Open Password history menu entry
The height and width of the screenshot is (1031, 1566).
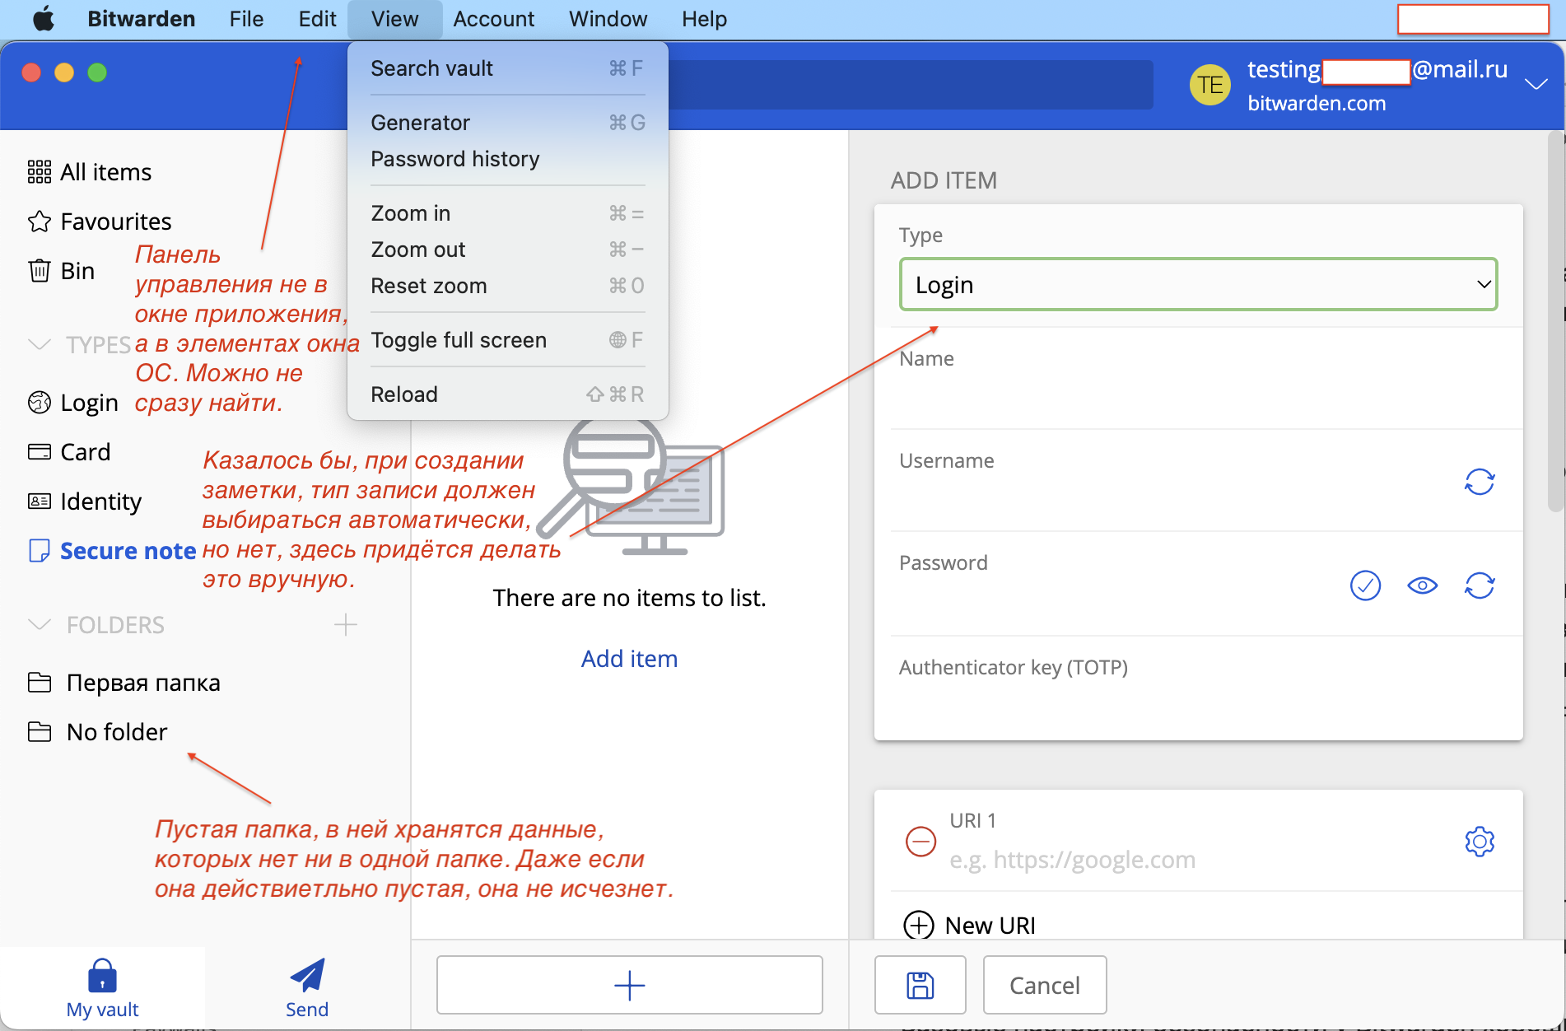pyautogui.click(x=507, y=159)
